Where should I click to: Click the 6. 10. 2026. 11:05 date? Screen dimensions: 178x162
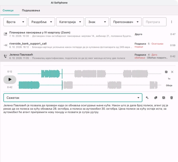point(19,58)
